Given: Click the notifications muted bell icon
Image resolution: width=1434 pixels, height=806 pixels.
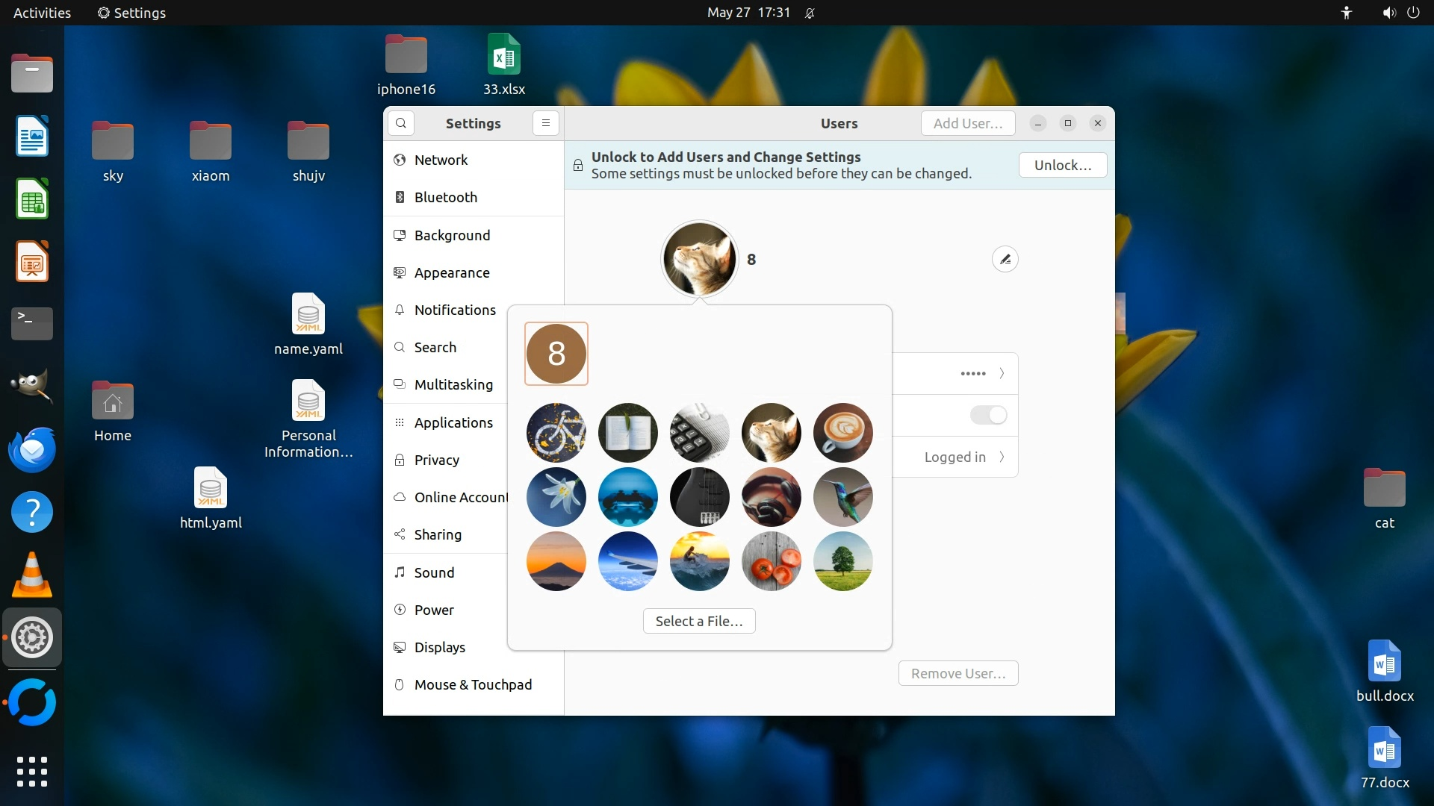Looking at the screenshot, I should 810,13.
